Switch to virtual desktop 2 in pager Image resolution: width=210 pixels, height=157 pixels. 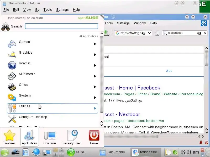point(61,150)
